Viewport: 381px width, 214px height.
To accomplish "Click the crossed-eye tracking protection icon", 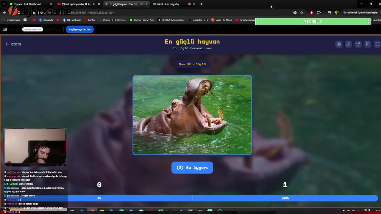I will (295, 12).
